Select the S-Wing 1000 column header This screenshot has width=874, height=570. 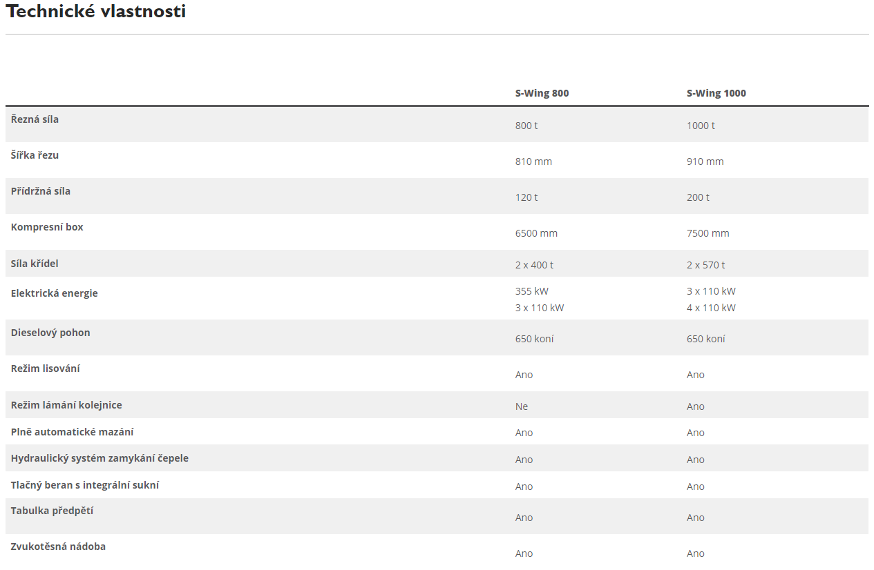tap(716, 93)
